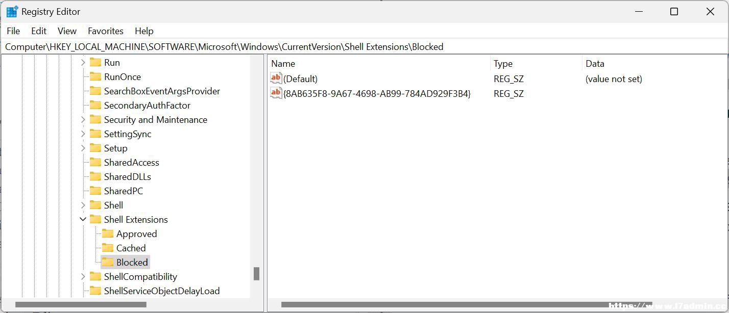Click the '(value not set)' data cell
The image size is (729, 313).
point(614,79)
